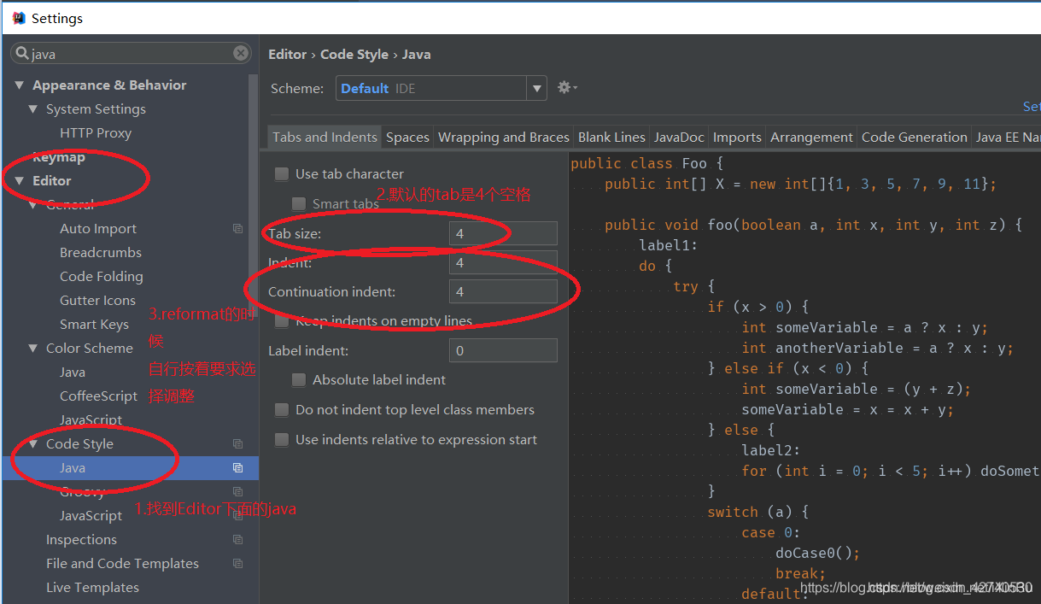Image resolution: width=1041 pixels, height=604 pixels.
Task: Open the Imports tab
Action: click(737, 137)
